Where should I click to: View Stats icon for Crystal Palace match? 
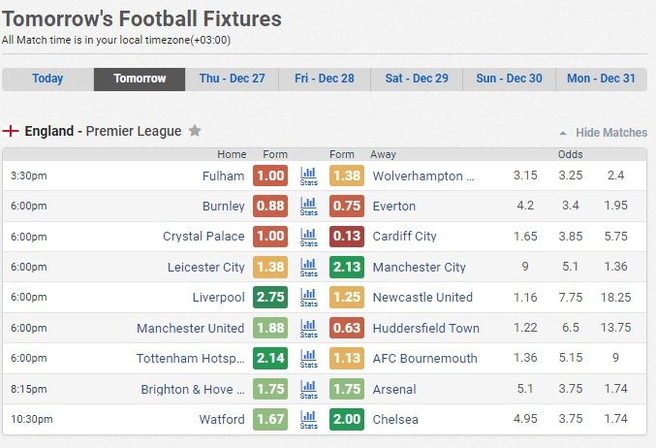point(309,237)
